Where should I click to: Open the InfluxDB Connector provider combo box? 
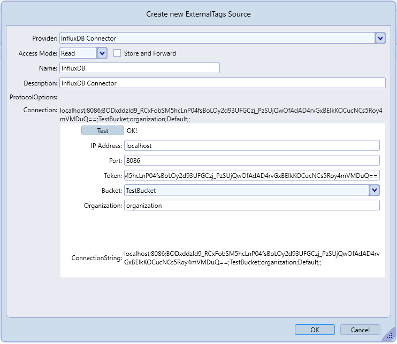[217, 38]
